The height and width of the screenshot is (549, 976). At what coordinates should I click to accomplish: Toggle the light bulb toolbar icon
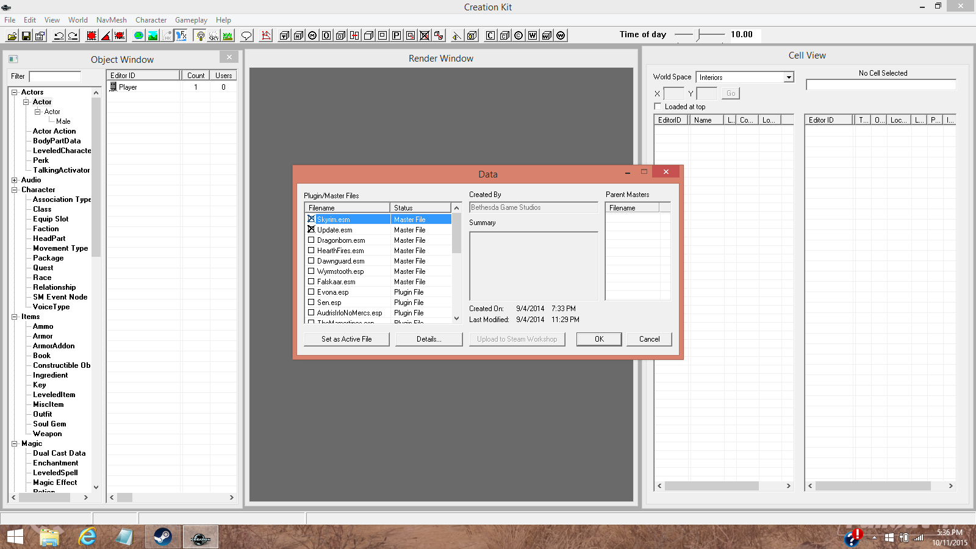[200, 35]
